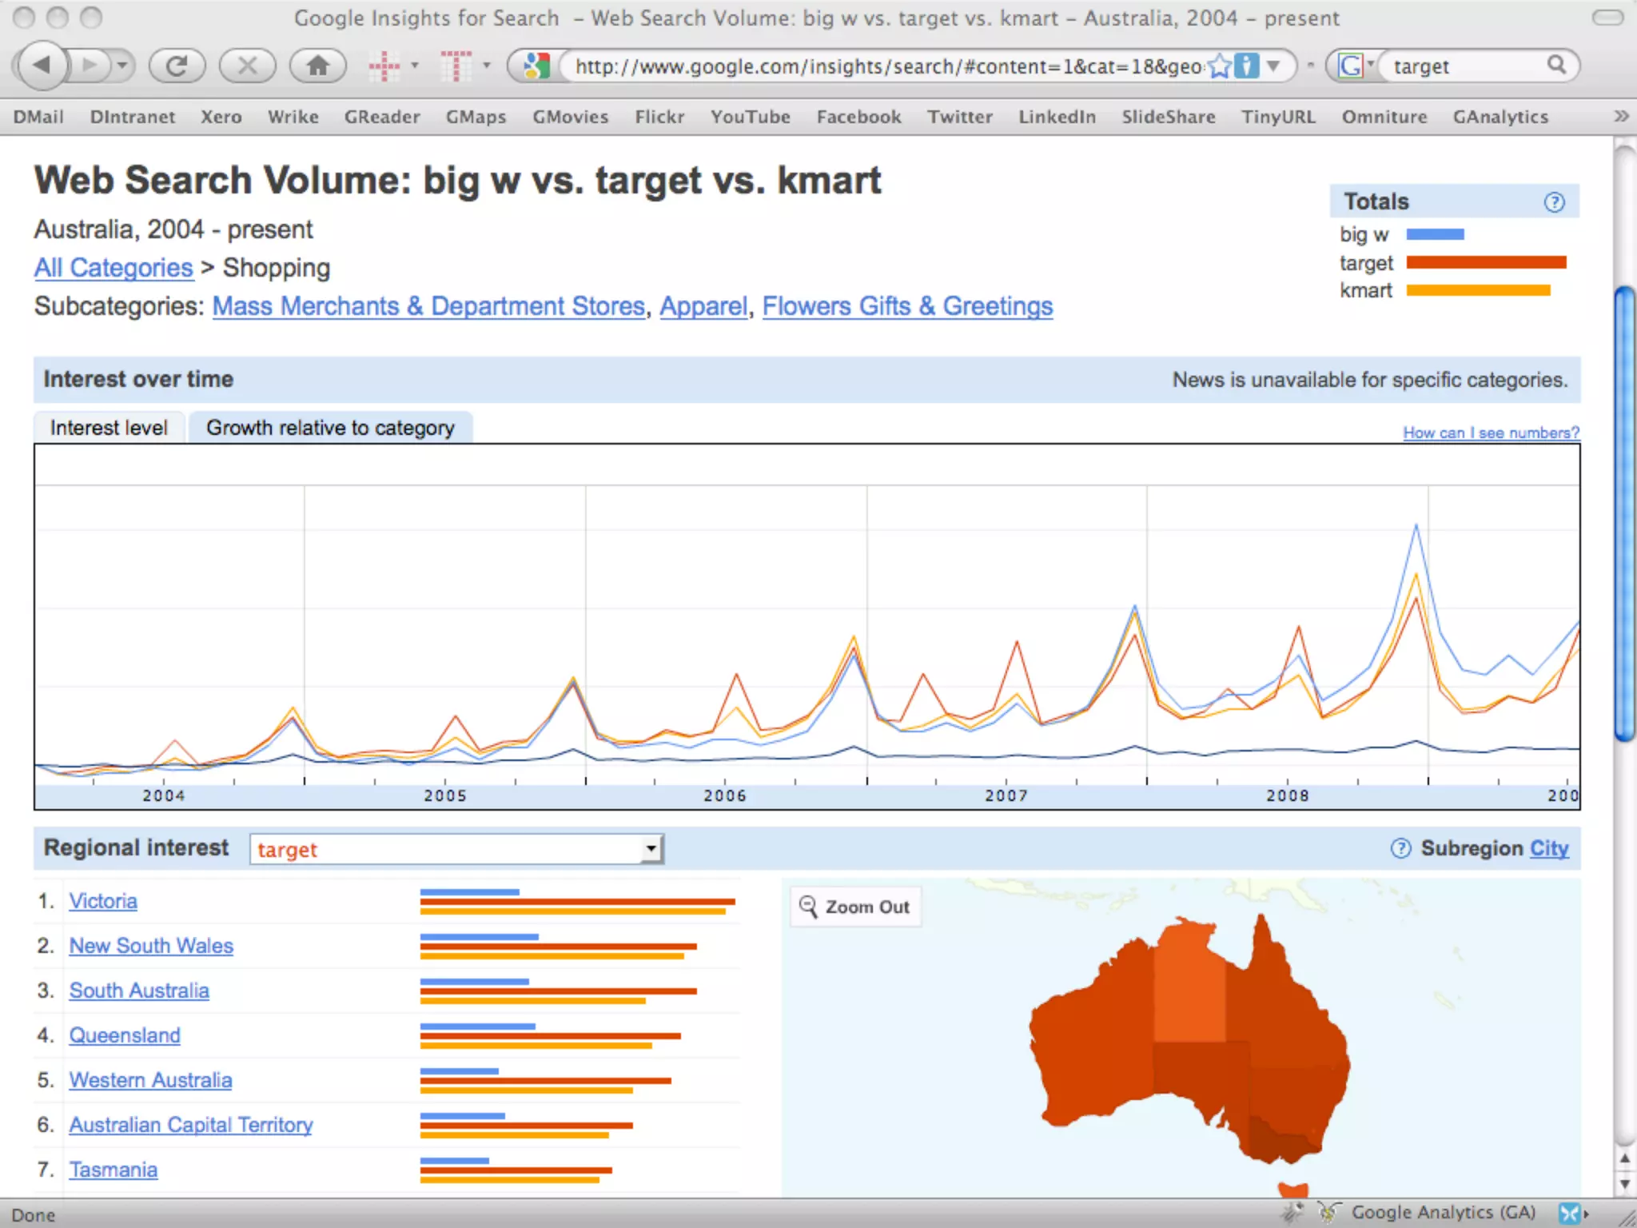Open the Twitter bookmark in bookmarks bar

[x=959, y=117]
